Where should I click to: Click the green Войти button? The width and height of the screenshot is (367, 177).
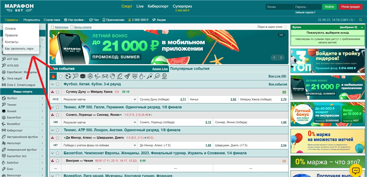coord(329,7)
